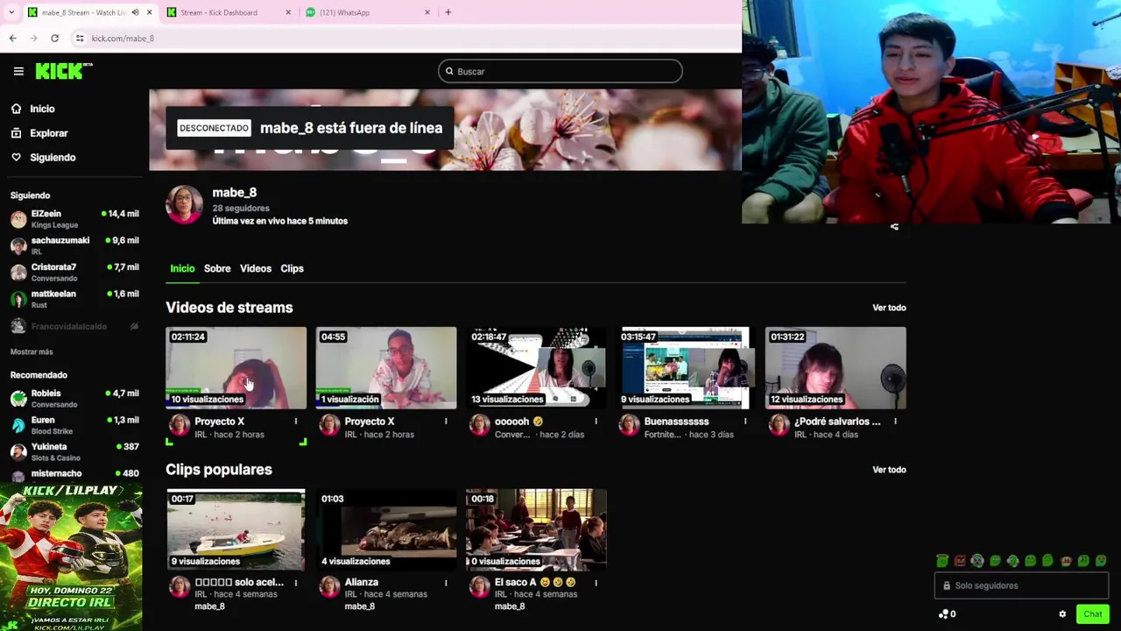Go back in browser

click(x=12, y=38)
